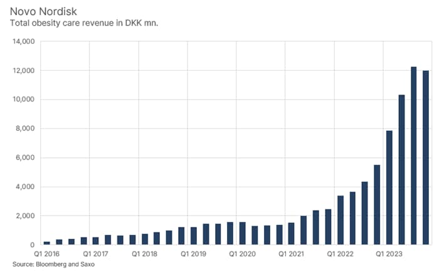Image resolution: width=444 pixels, height=277 pixels.
Task: Click the 'Q1 2016' x-axis label
Action: [47, 255]
